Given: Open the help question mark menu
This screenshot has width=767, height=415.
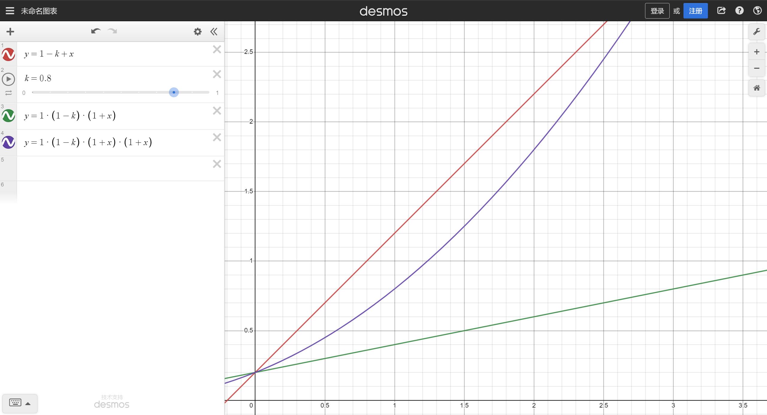Looking at the screenshot, I should pos(739,11).
